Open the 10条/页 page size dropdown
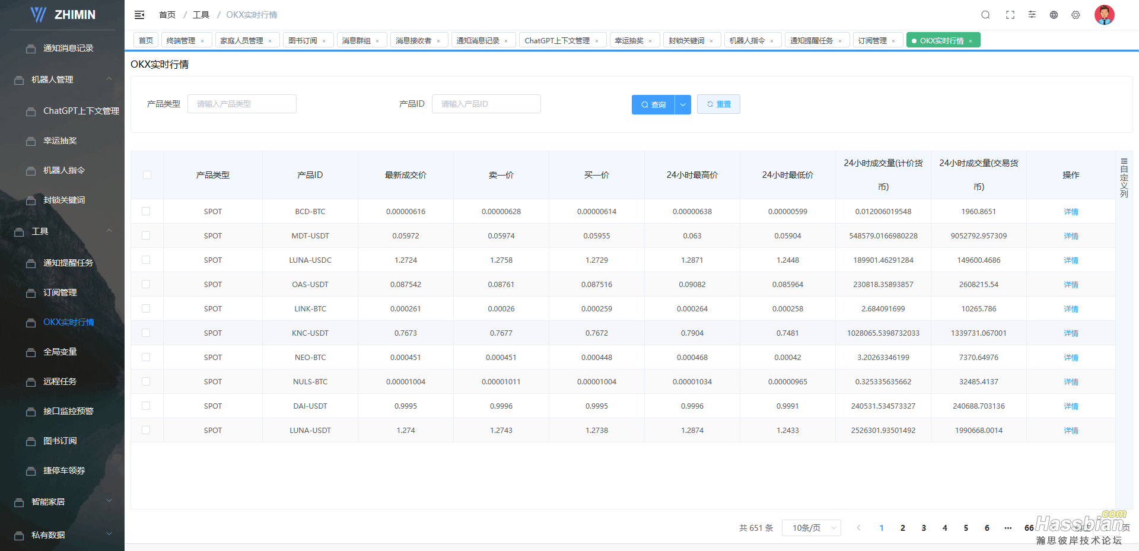This screenshot has width=1139, height=551. click(812, 528)
